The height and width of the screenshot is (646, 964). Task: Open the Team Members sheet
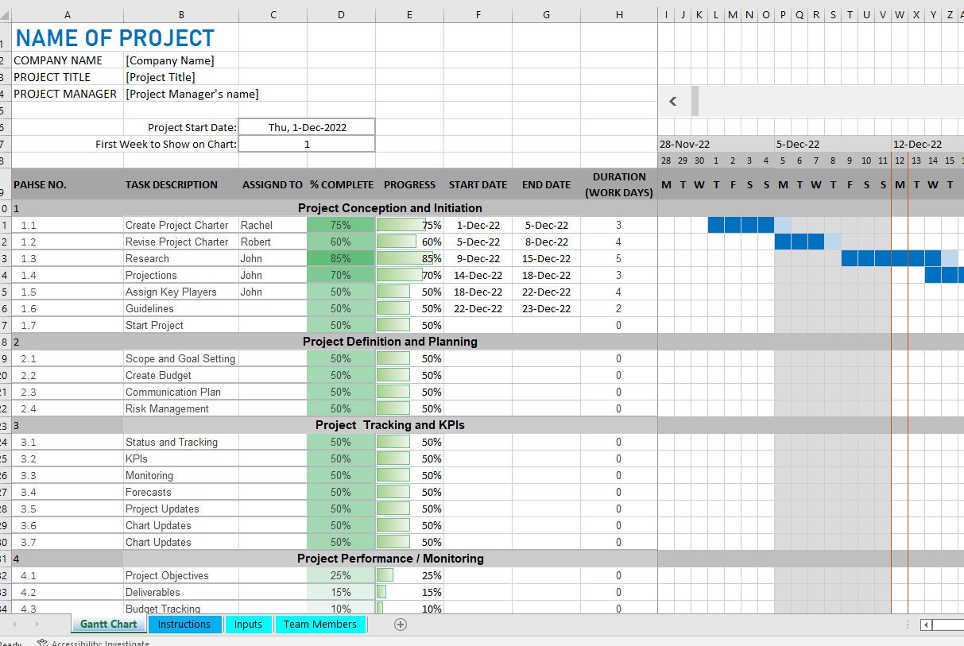coord(320,625)
